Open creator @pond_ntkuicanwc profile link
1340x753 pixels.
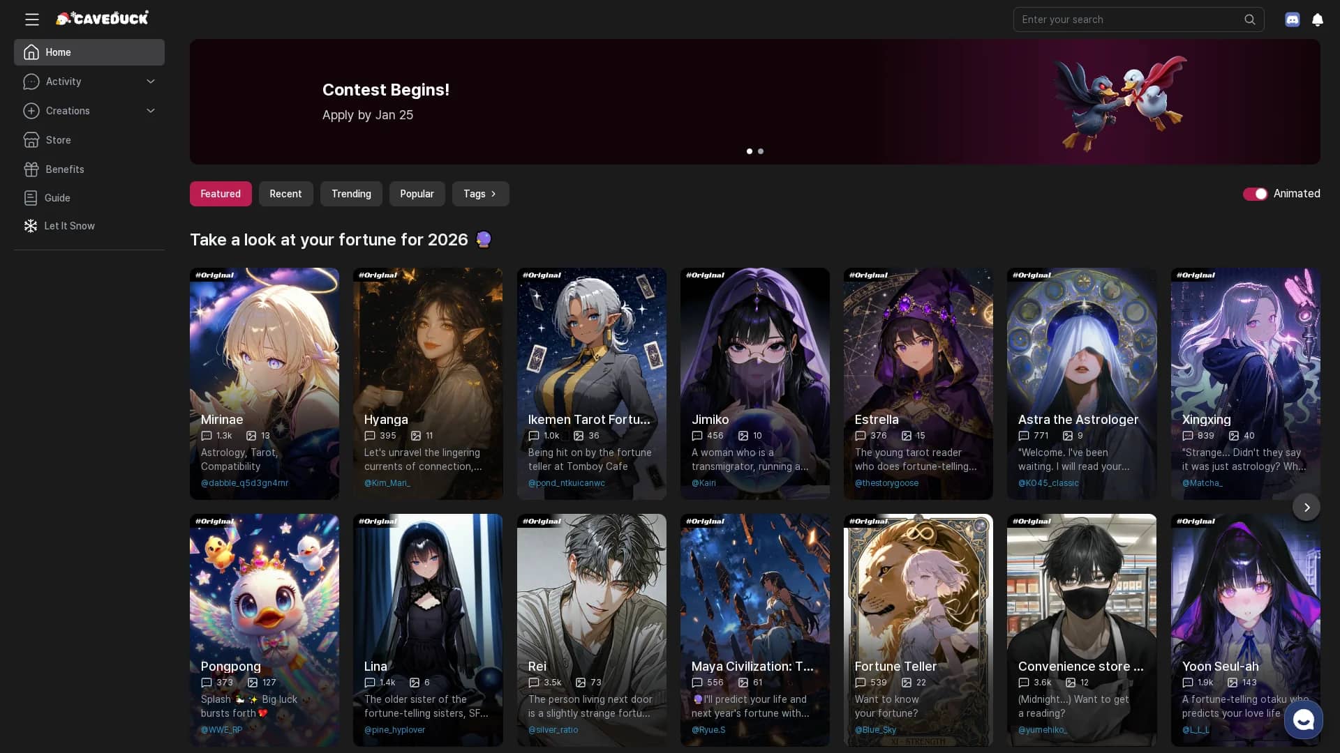tap(567, 483)
